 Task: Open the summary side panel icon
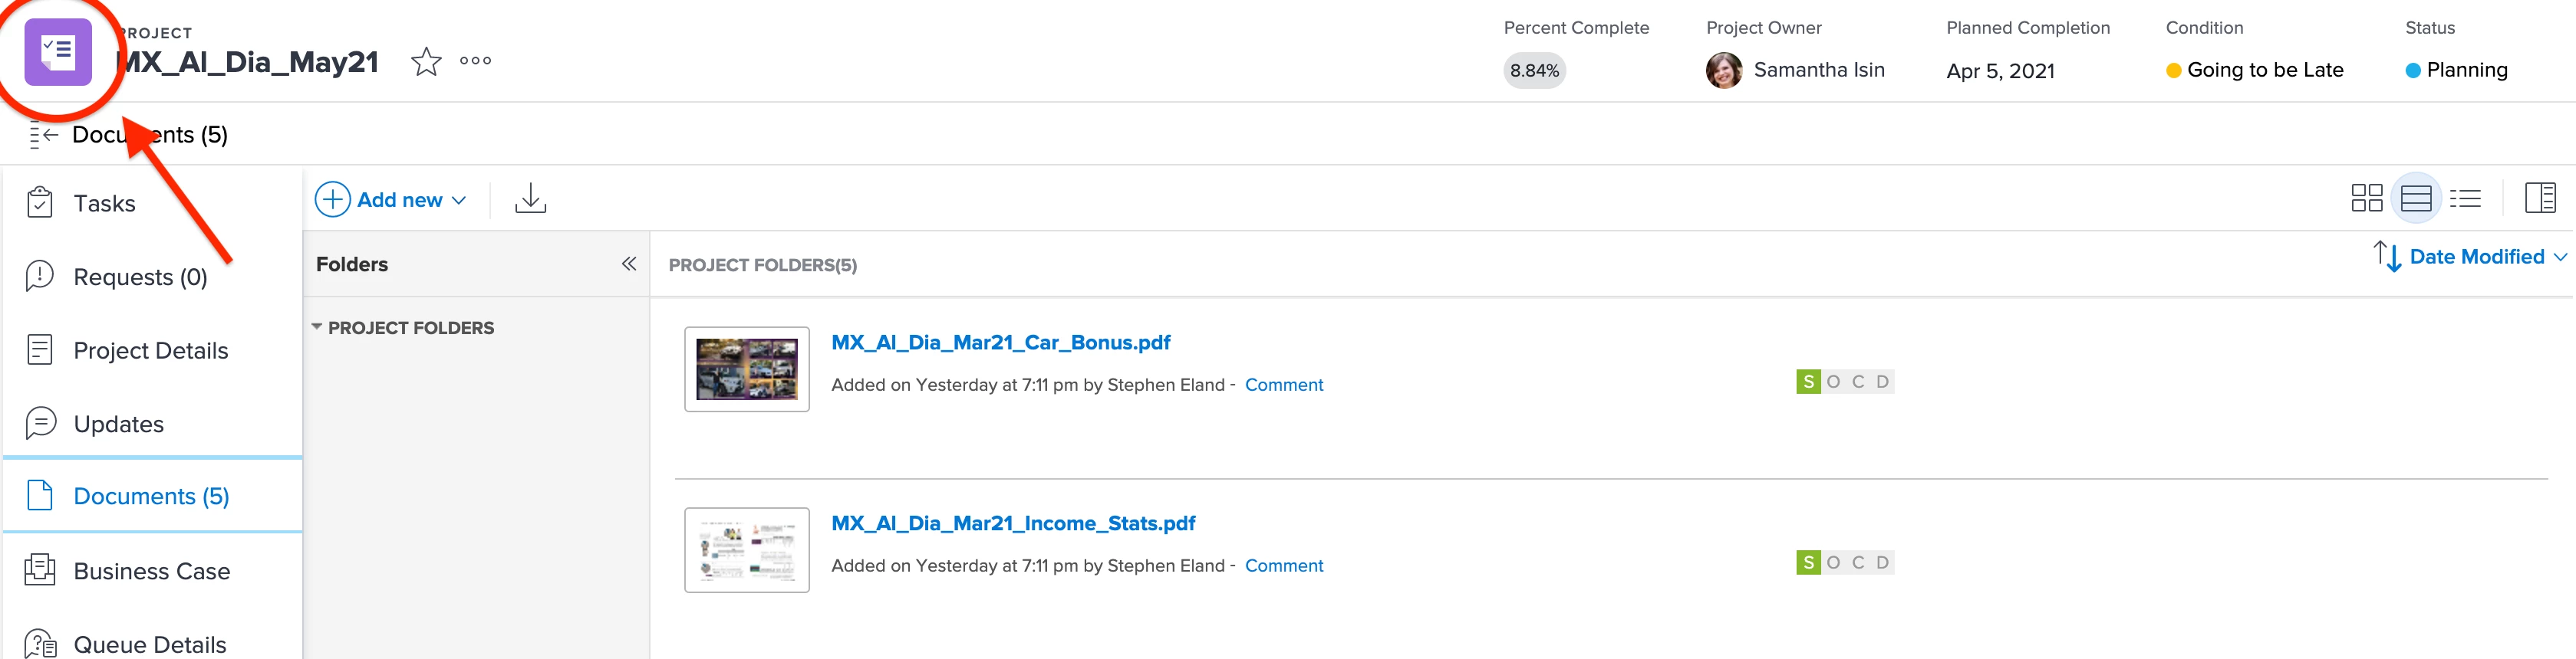2539,198
